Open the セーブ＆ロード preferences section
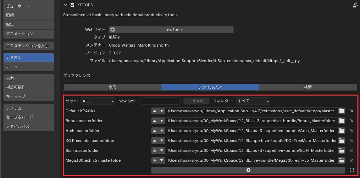 pyautogui.click(x=29, y=117)
